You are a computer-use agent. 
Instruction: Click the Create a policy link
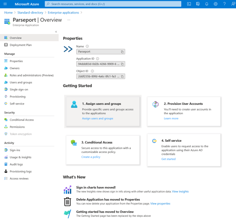[91, 157]
